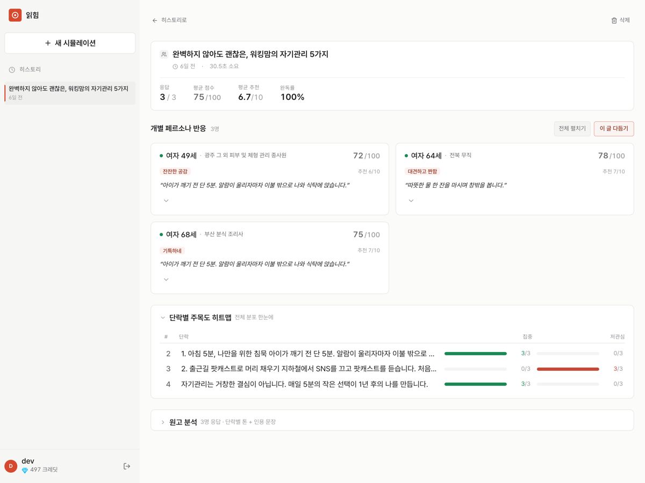Screen dimensions: 645x483
Task: Click 추천 6/10 on the 여자 49세 card
Action: click(369, 172)
